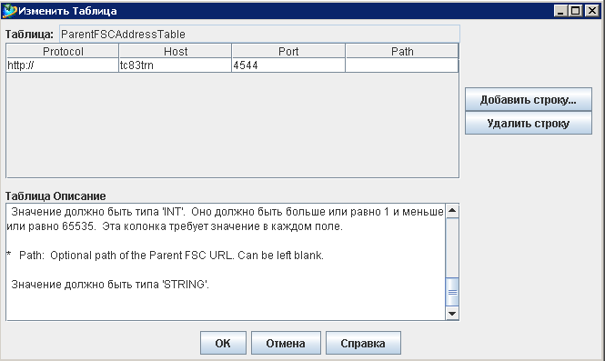Screen dimensions: 605x361
Task: Click the text 'Path: Optional path of the Parent FSC URL'
Action: point(126,256)
